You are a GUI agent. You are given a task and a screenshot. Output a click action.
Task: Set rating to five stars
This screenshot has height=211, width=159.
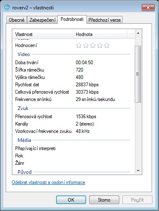(107, 45)
